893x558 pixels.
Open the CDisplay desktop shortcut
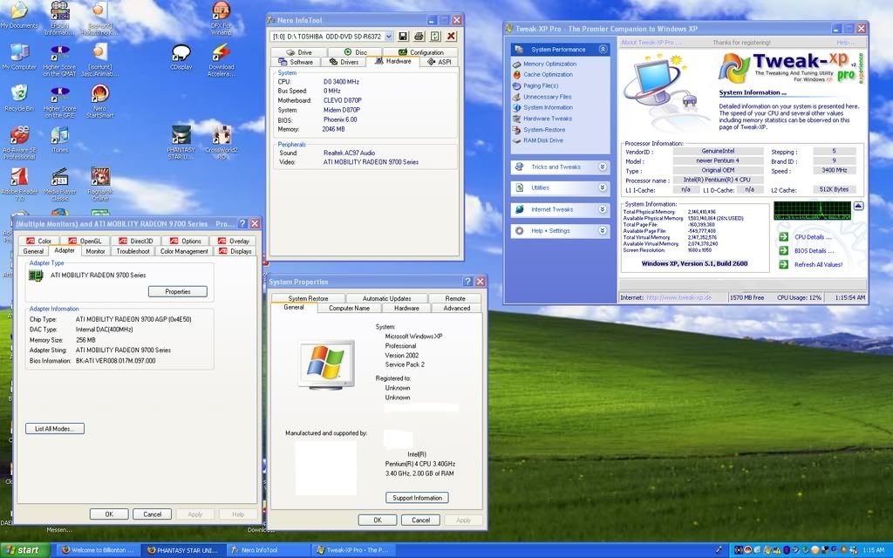(x=181, y=57)
